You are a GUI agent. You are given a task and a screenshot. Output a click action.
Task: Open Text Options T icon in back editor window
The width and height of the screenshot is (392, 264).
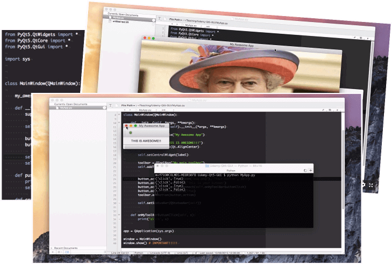[159, 18]
